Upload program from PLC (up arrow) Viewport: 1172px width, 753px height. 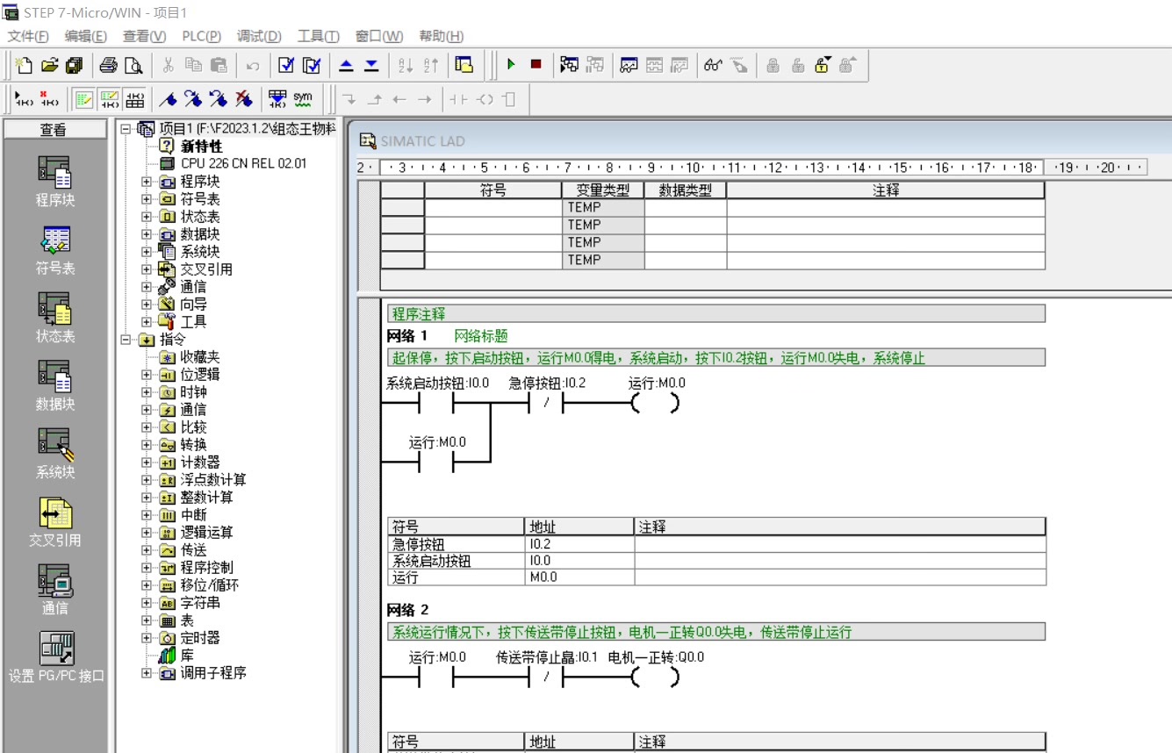(346, 65)
